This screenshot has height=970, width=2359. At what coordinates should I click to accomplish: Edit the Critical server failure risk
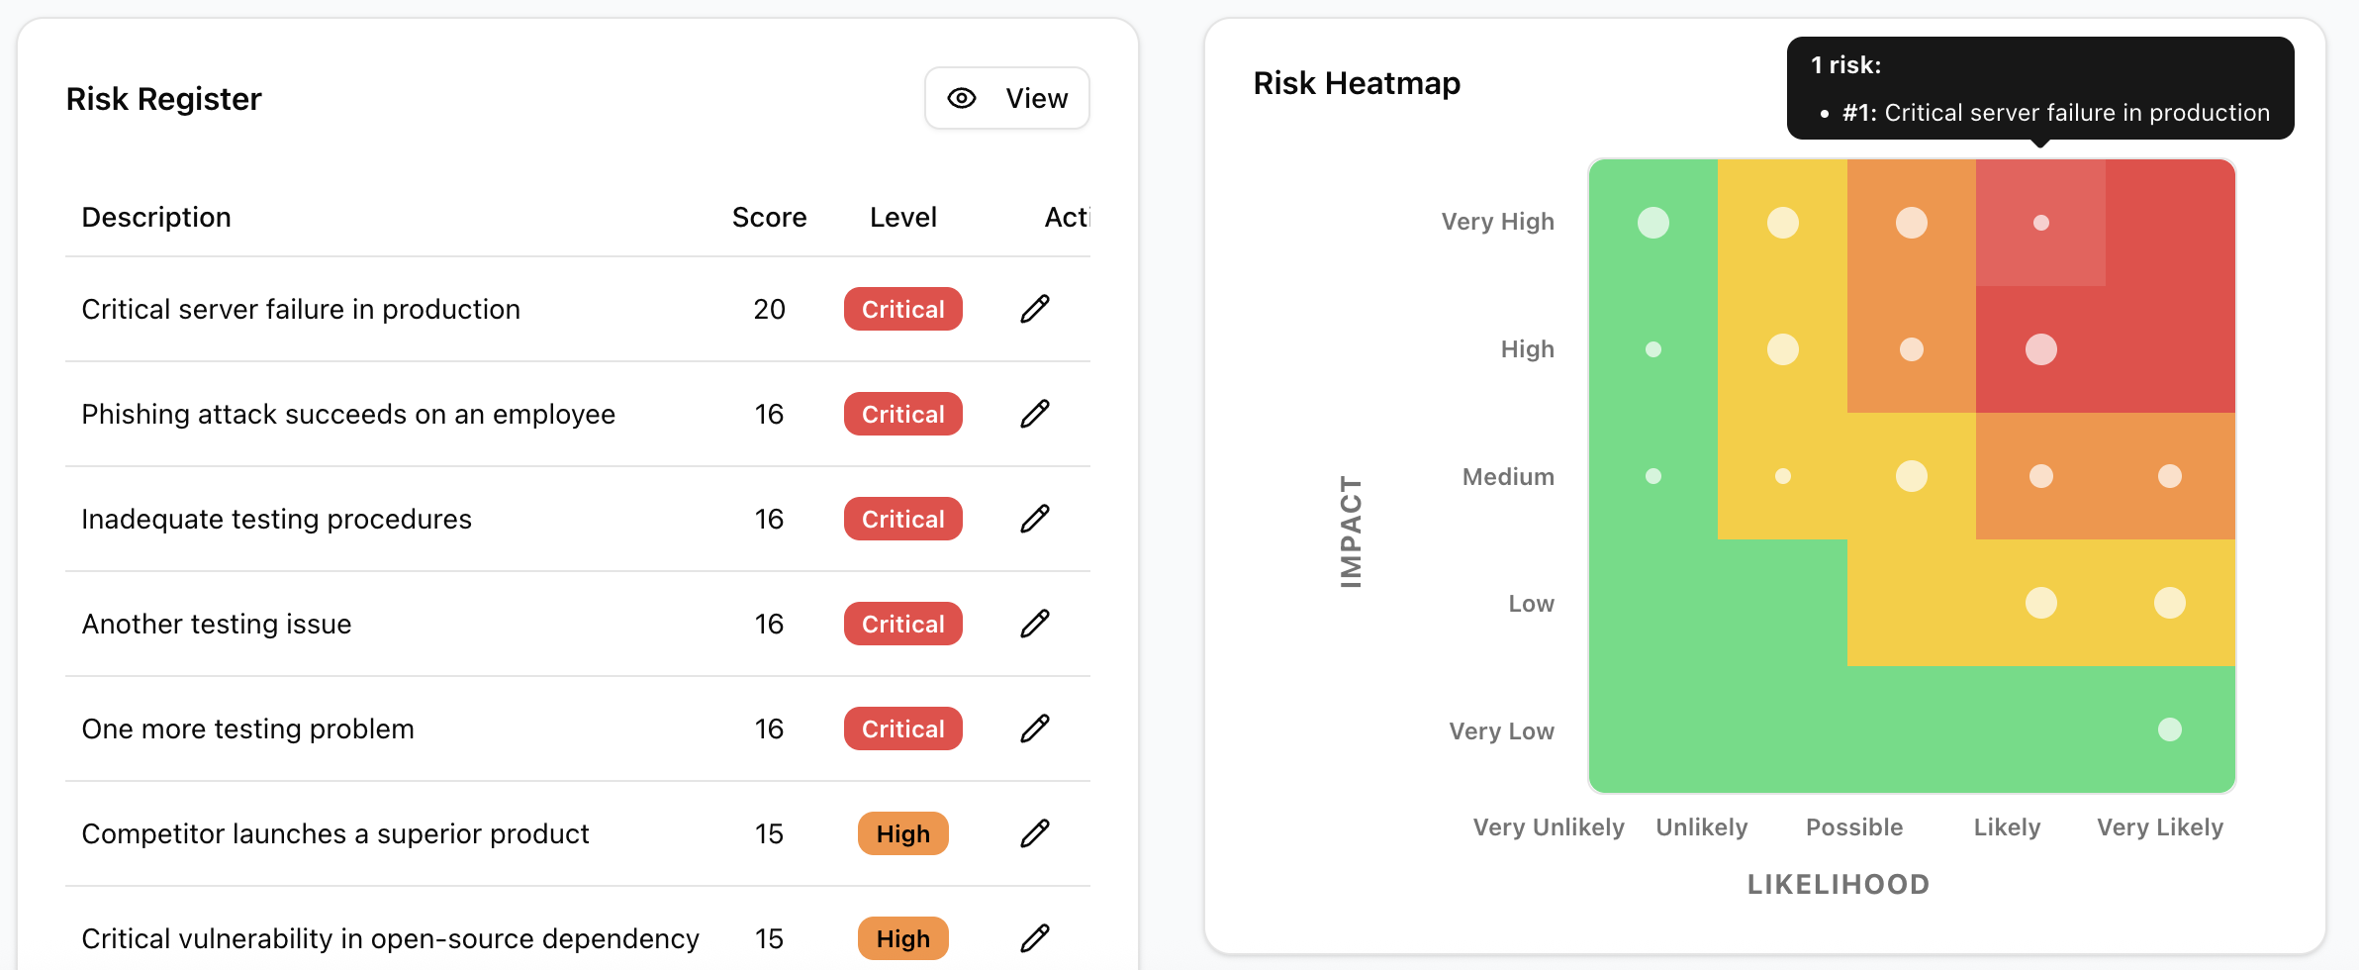point(1034,309)
